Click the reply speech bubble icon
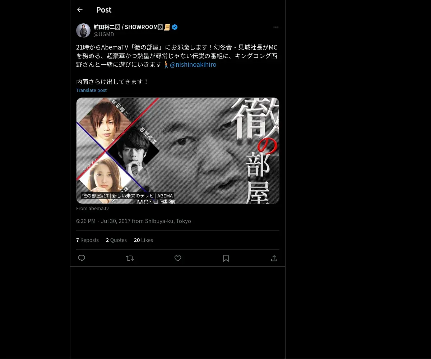The width and height of the screenshot is (431, 359). (x=82, y=258)
